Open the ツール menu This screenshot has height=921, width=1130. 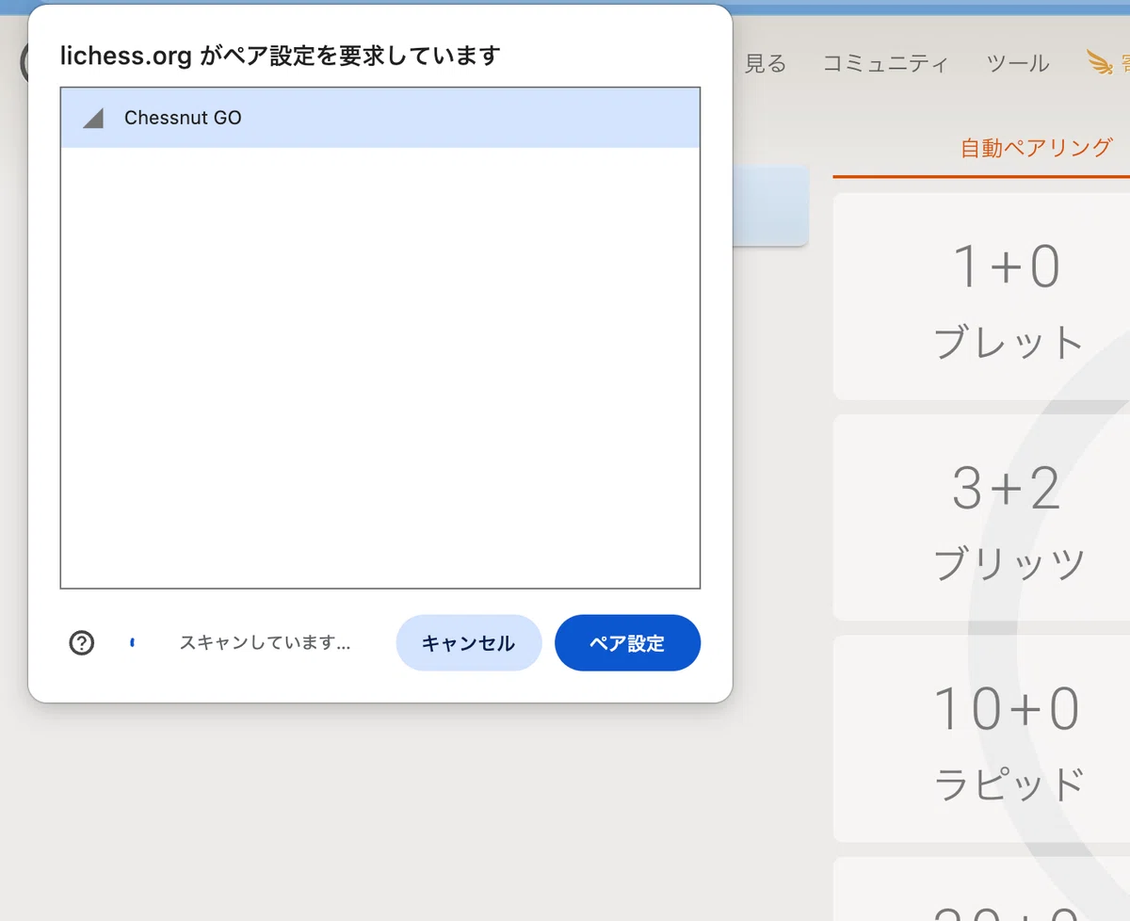click(x=1018, y=63)
